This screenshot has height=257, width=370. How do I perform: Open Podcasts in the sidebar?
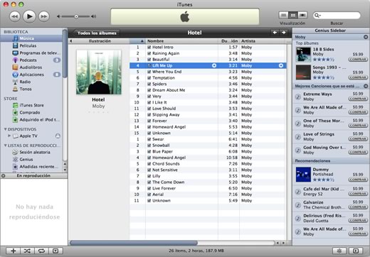pyautogui.click(x=31, y=60)
